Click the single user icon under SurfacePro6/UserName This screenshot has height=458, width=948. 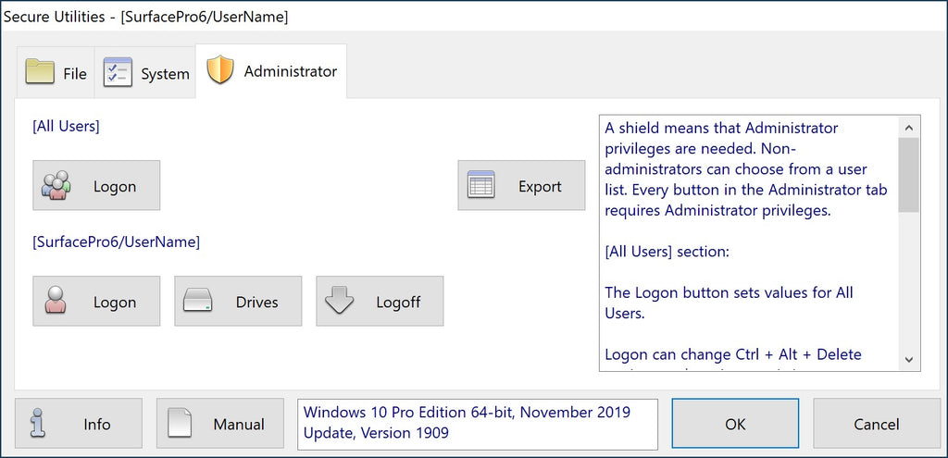tap(56, 302)
